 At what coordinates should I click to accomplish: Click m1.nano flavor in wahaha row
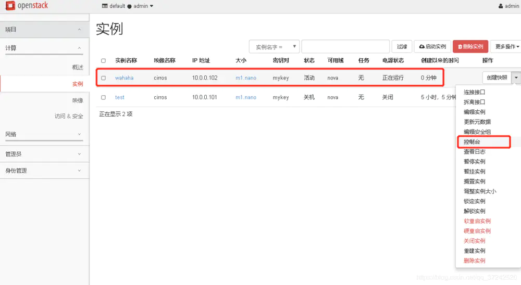(246, 78)
